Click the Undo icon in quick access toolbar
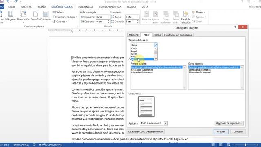 click(8, 2)
